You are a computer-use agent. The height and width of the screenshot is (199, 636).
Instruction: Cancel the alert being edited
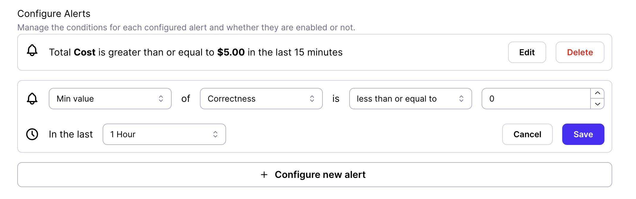click(x=527, y=134)
